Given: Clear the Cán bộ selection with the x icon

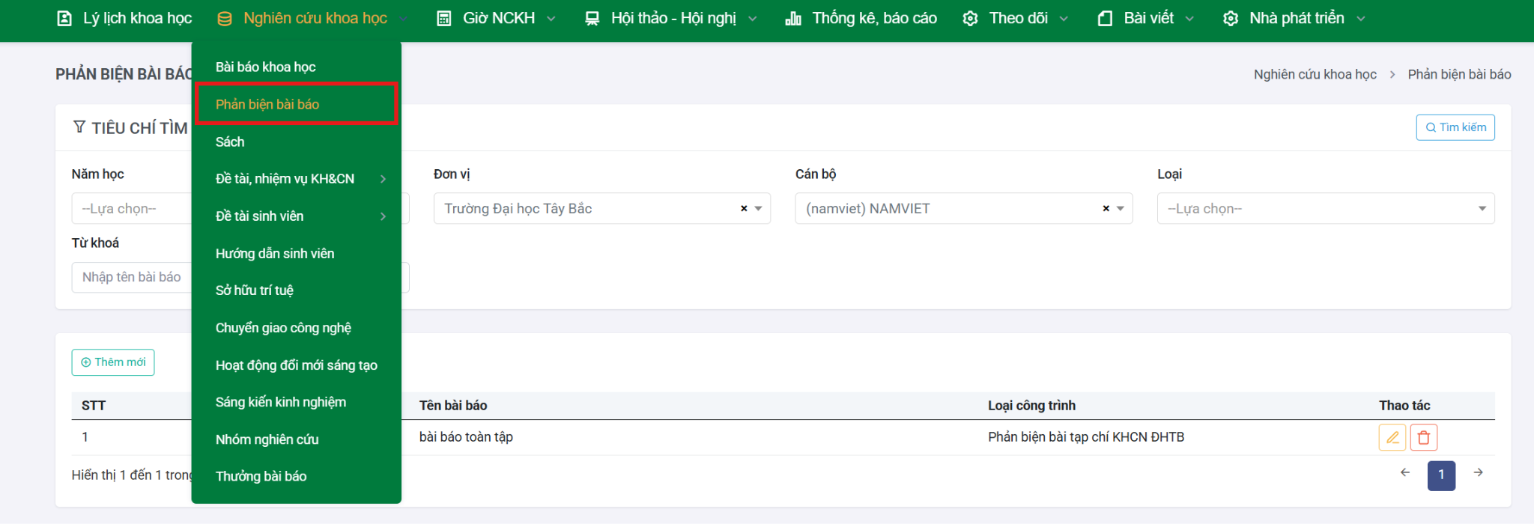Looking at the screenshot, I should pos(1106,209).
